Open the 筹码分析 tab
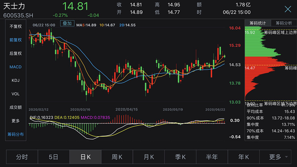297x167 pixels. [x=284, y=23]
